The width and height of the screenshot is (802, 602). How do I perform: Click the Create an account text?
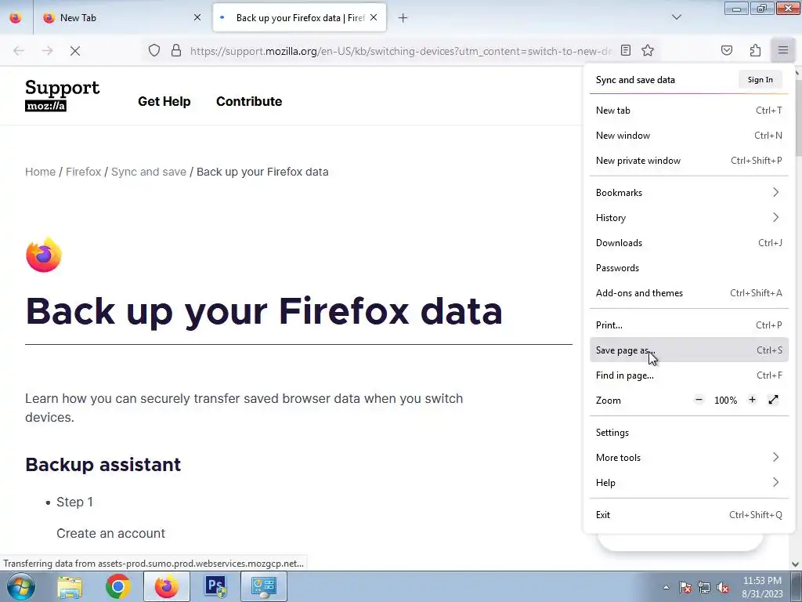click(x=110, y=533)
